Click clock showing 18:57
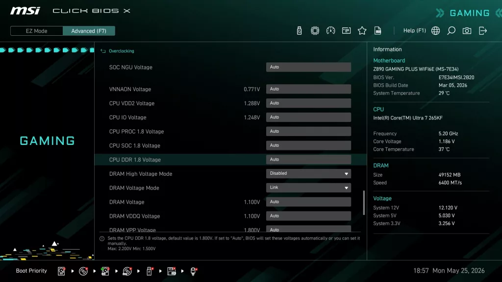 coord(421,271)
